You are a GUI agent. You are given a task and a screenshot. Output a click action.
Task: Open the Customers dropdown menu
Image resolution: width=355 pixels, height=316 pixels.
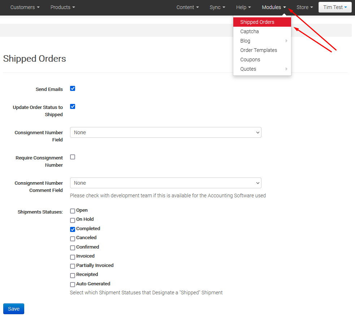pos(25,7)
